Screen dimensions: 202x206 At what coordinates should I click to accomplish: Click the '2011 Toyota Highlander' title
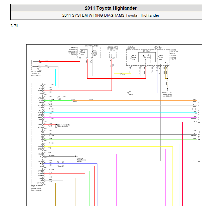[111, 8]
